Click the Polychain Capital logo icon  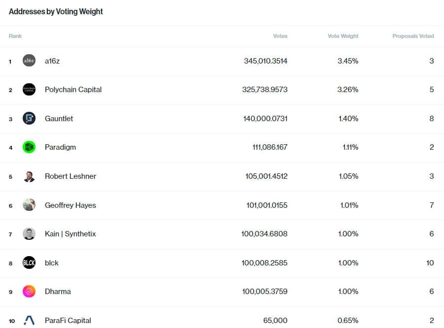(x=29, y=90)
